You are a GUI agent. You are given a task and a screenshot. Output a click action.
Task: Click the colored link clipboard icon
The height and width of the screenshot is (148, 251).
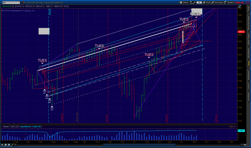pos(24,3)
